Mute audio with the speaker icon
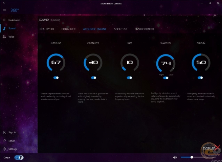This screenshot has width=222, height=162. point(175,158)
